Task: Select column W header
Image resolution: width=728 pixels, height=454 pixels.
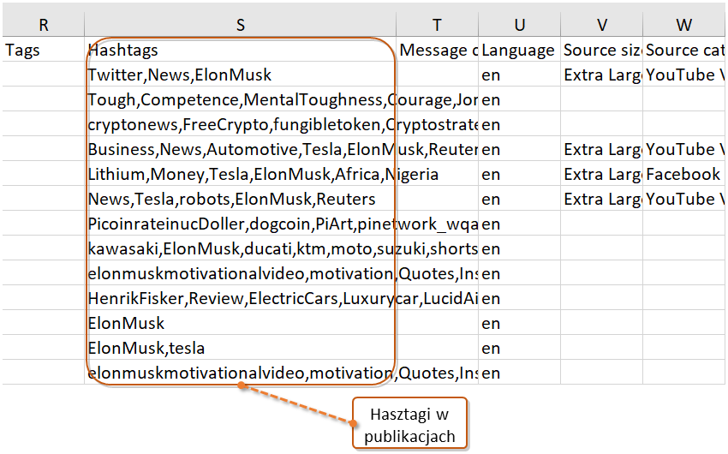Action: (x=684, y=25)
